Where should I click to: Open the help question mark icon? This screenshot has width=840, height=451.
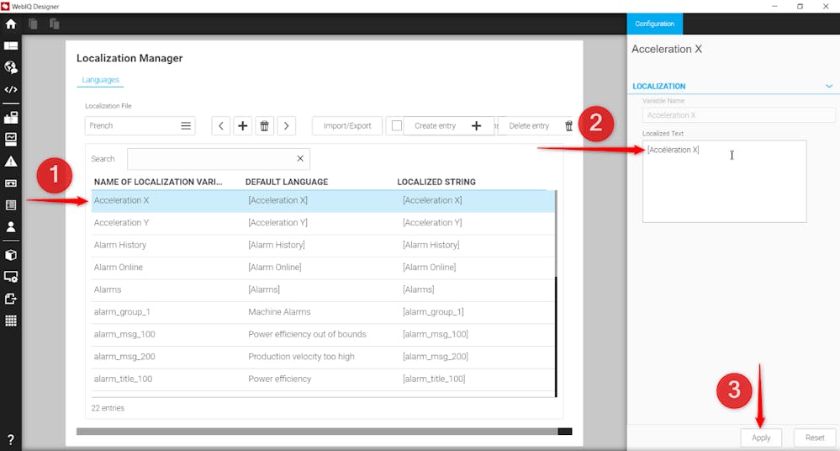click(x=11, y=439)
